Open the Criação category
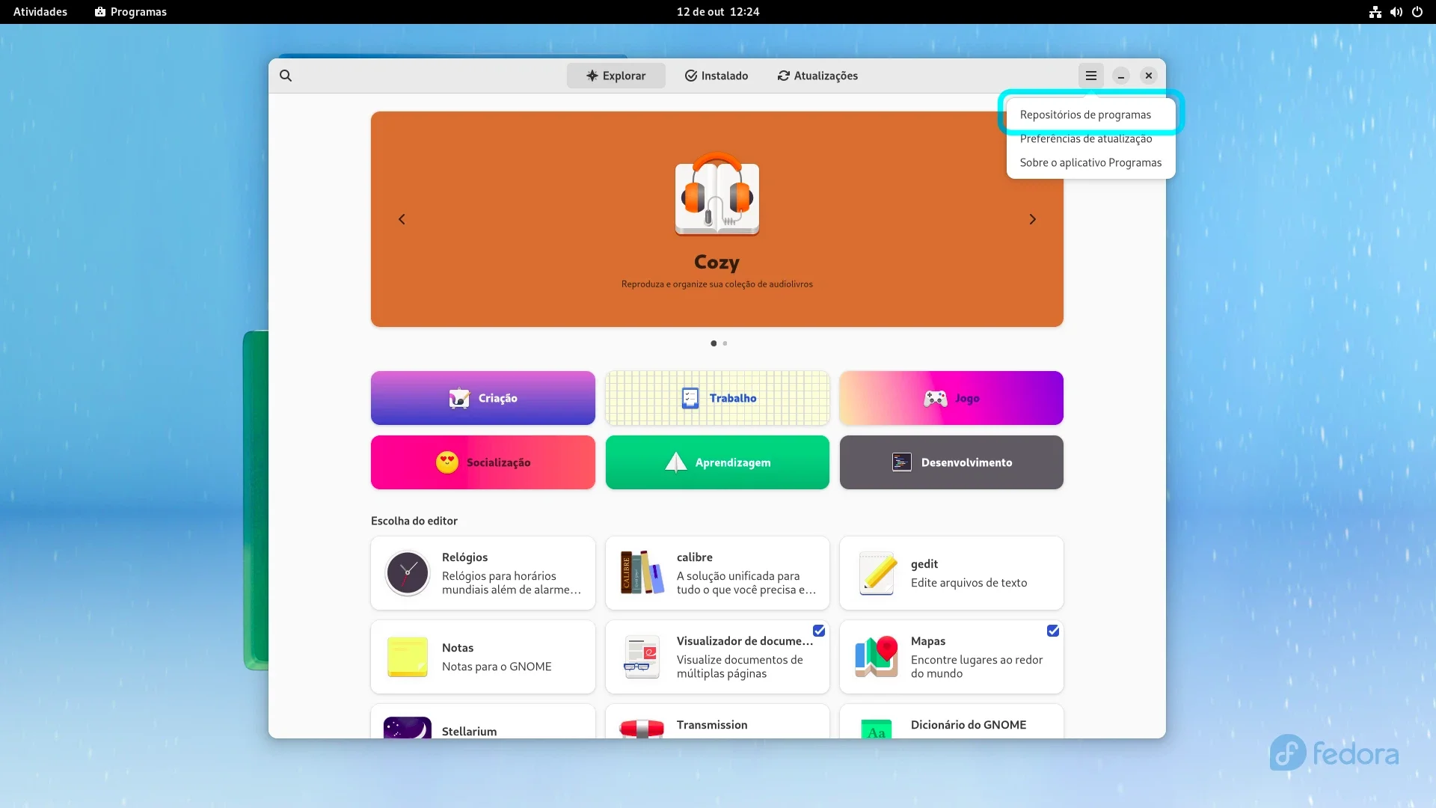Viewport: 1436px width, 808px height. click(x=483, y=398)
